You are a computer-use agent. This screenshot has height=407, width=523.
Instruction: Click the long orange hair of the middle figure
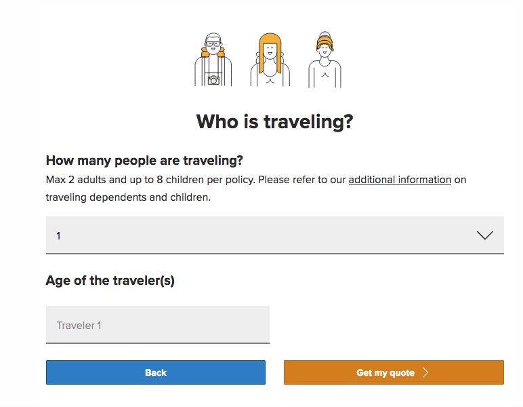(x=270, y=52)
